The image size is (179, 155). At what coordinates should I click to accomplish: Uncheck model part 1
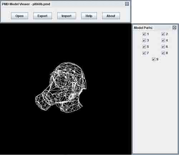144,34
